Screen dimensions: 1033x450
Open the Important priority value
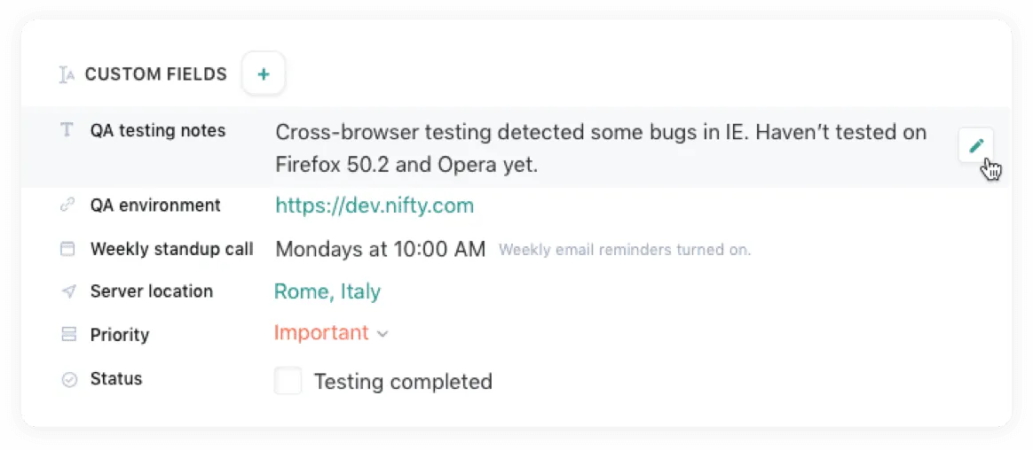(x=321, y=333)
